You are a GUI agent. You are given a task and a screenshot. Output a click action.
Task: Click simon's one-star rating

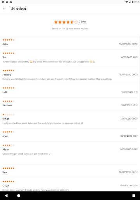pos(9,114)
